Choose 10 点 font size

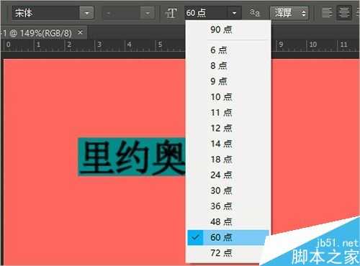tap(228, 97)
